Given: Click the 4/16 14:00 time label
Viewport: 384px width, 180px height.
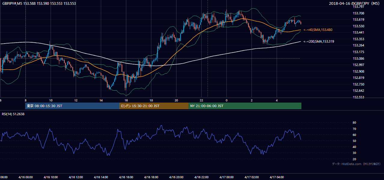Looking at the screenshot, I should point(101,177).
